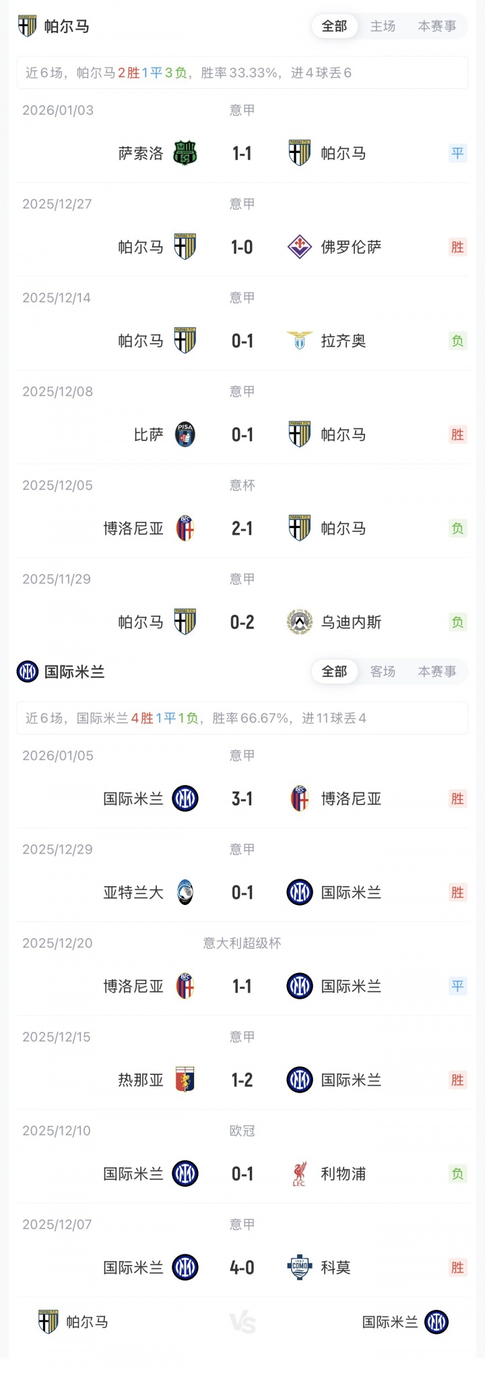This screenshot has width=485, height=1375.
Task: Select 本赛事 tab in Parma section
Action: tap(437, 26)
